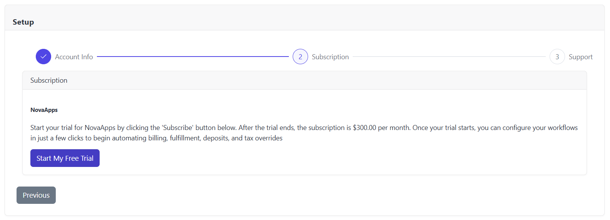Select the Subscription step label in stepper
Screen dimensions: 610x220
point(330,57)
